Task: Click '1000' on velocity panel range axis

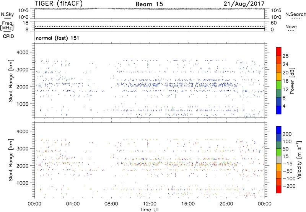Action: [22, 183]
